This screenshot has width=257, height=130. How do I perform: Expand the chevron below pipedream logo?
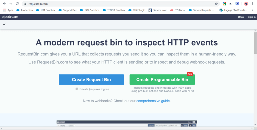point(4,24)
